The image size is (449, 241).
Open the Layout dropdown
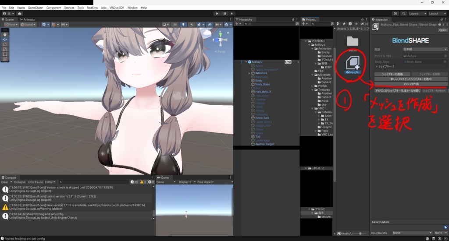437,14
